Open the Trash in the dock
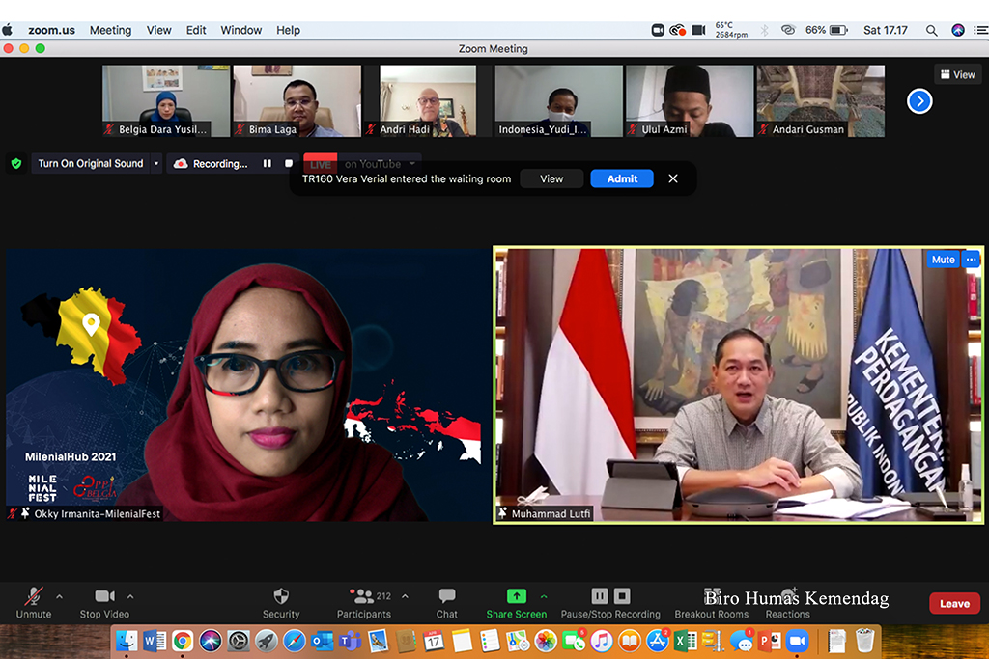This screenshot has width=989, height=659. pos(864,642)
